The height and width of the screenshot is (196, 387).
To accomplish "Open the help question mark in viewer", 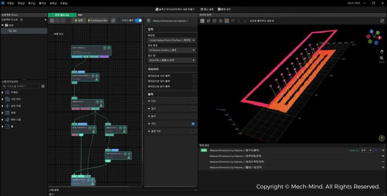I will click(381, 138).
